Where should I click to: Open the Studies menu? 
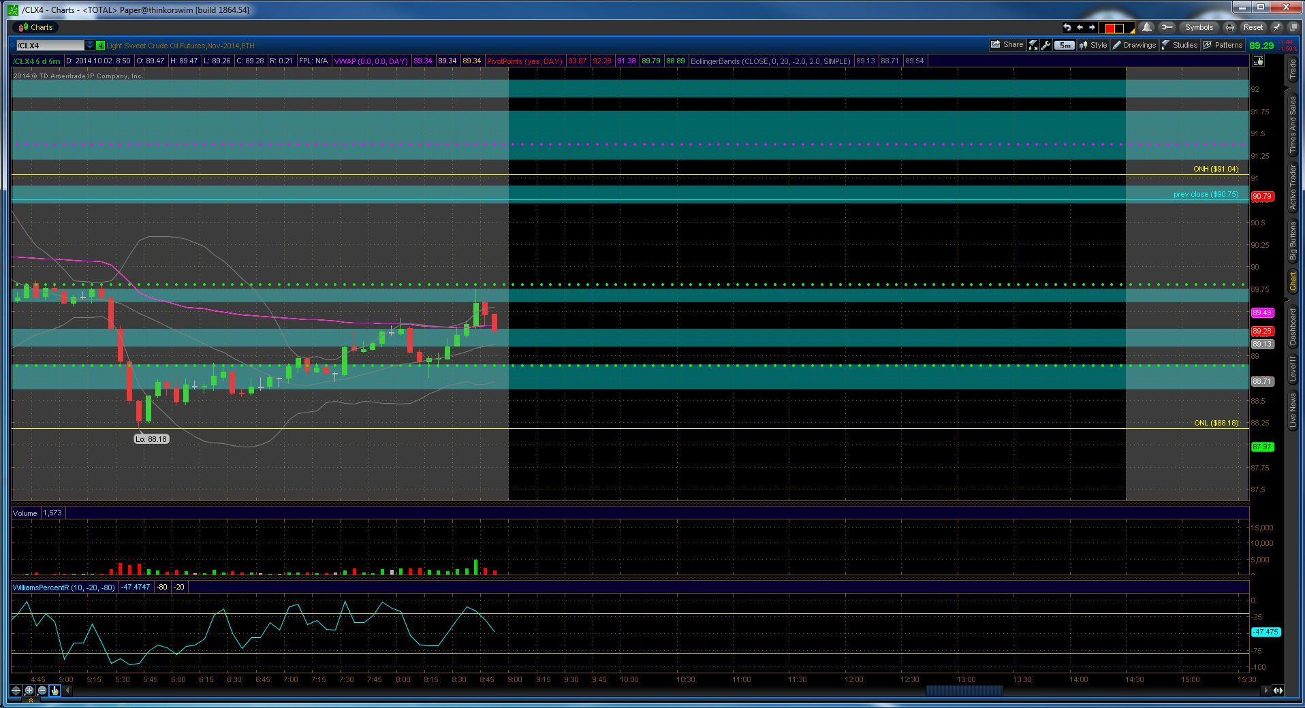1180,45
